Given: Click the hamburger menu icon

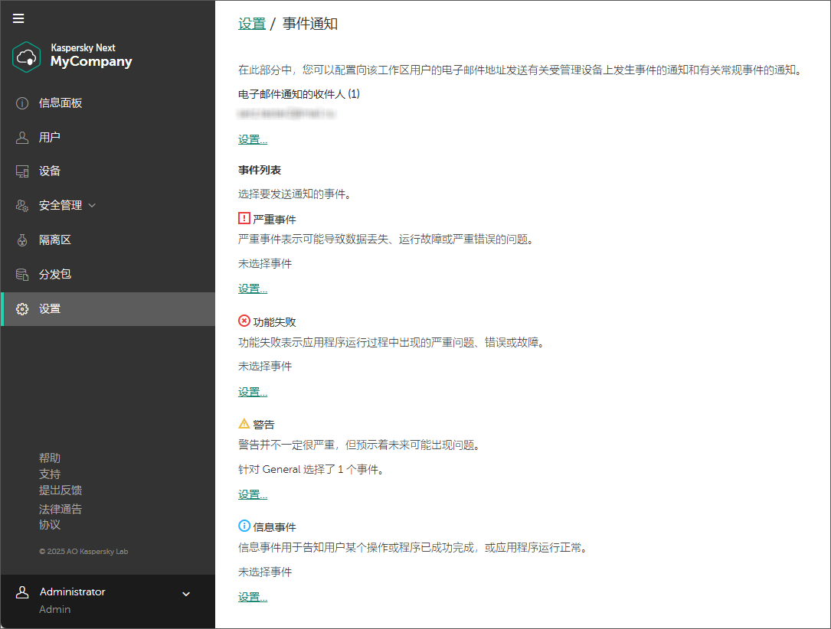Looking at the screenshot, I should pyautogui.click(x=18, y=18).
